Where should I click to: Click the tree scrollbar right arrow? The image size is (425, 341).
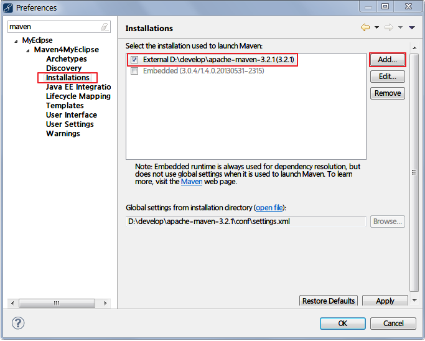click(105, 303)
